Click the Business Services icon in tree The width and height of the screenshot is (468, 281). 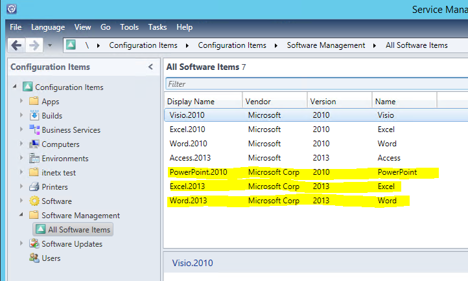(x=34, y=130)
